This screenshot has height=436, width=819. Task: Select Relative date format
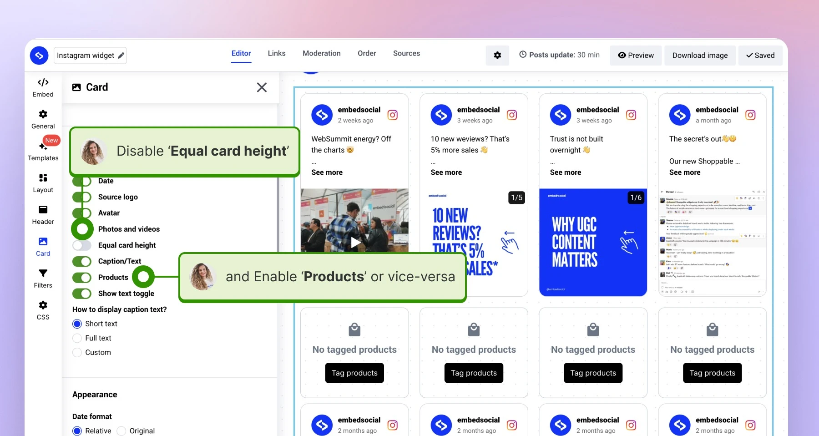pyautogui.click(x=77, y=431)
